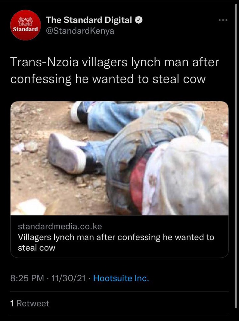Click the verified badge beside The Standard Digital
Screen dimensions: 239x321
tap(138, 20)
